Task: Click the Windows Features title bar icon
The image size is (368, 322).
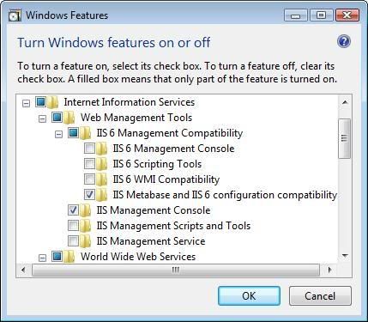Action: coord(15,15)
